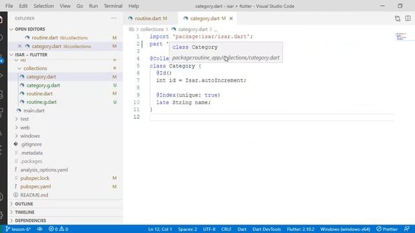Viewport: 415px width, 233px height.
Task: Change file encoding via UTF-8
Action: point(209,229)
